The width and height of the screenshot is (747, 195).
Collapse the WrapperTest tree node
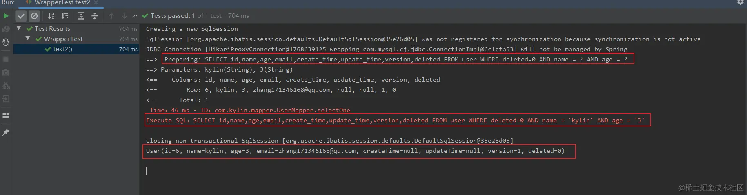point(28,39)
